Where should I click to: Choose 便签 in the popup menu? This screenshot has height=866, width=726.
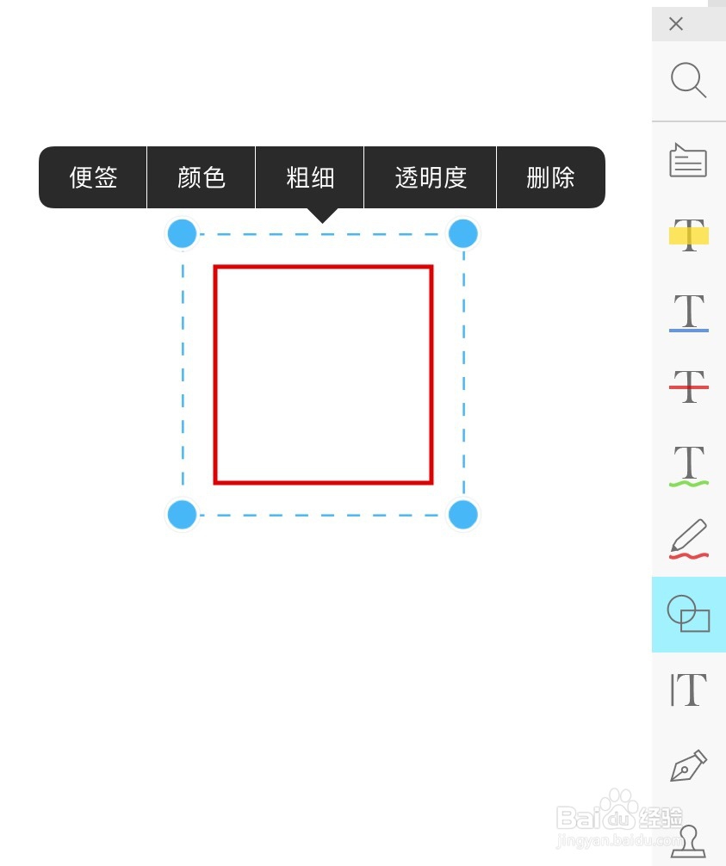click(x=93, y=177)
